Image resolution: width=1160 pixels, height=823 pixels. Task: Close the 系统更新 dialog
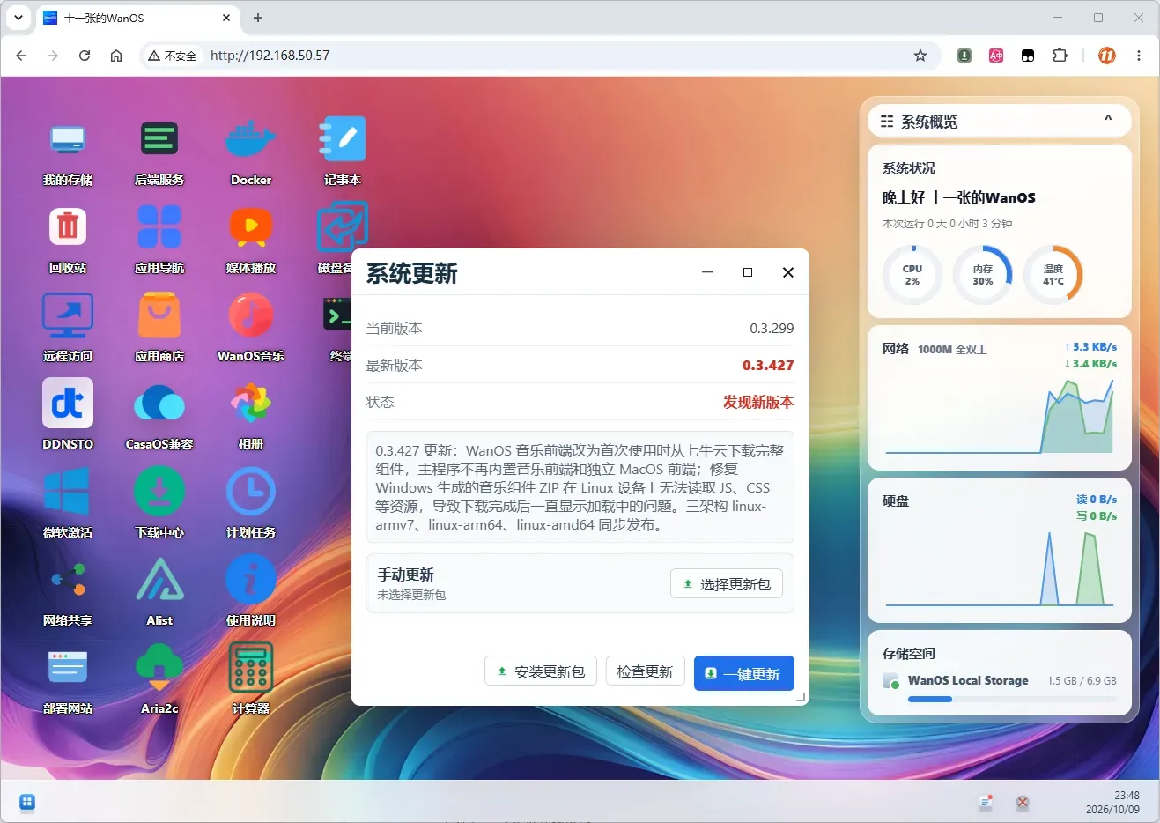(x=788, y=272)
